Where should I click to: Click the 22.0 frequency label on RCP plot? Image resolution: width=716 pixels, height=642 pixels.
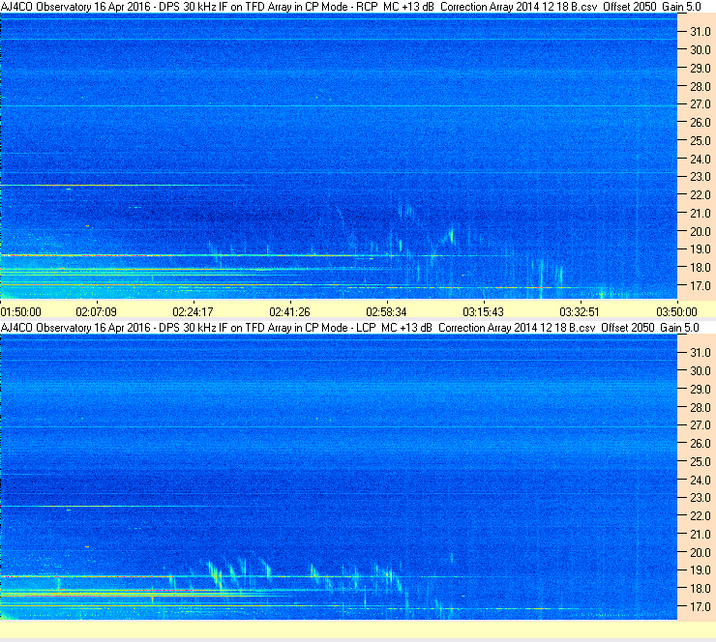pyautogui.click(x=701, y=195)
